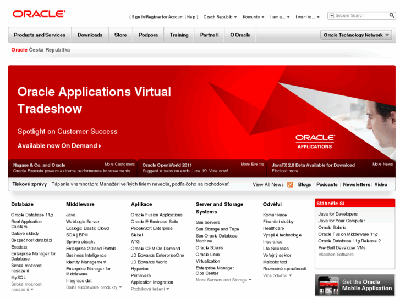Click the MySQL link
Image resolution: width=400 pixels, height=299 pixels.
pyautogui.click(x=18, y=278)
